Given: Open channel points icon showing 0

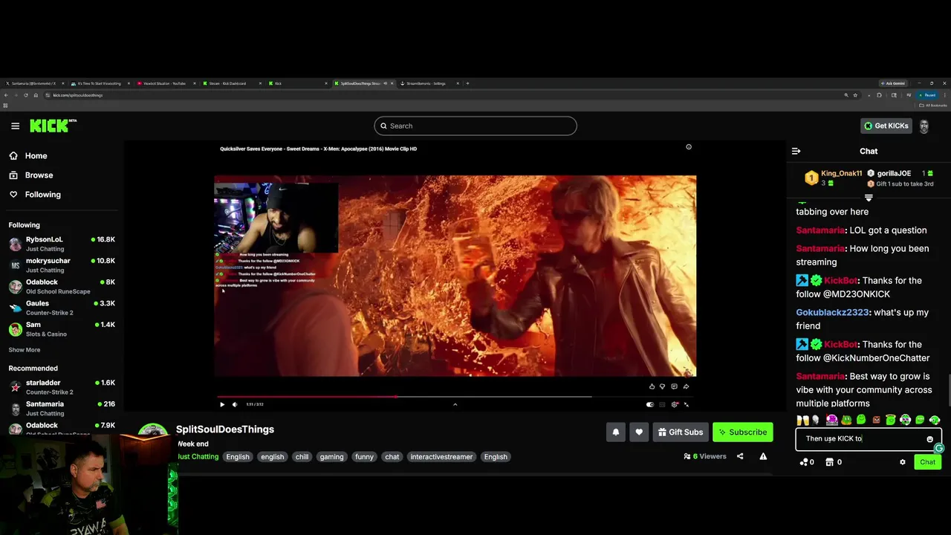Looking at the screenshot, I should coord(807,462).
